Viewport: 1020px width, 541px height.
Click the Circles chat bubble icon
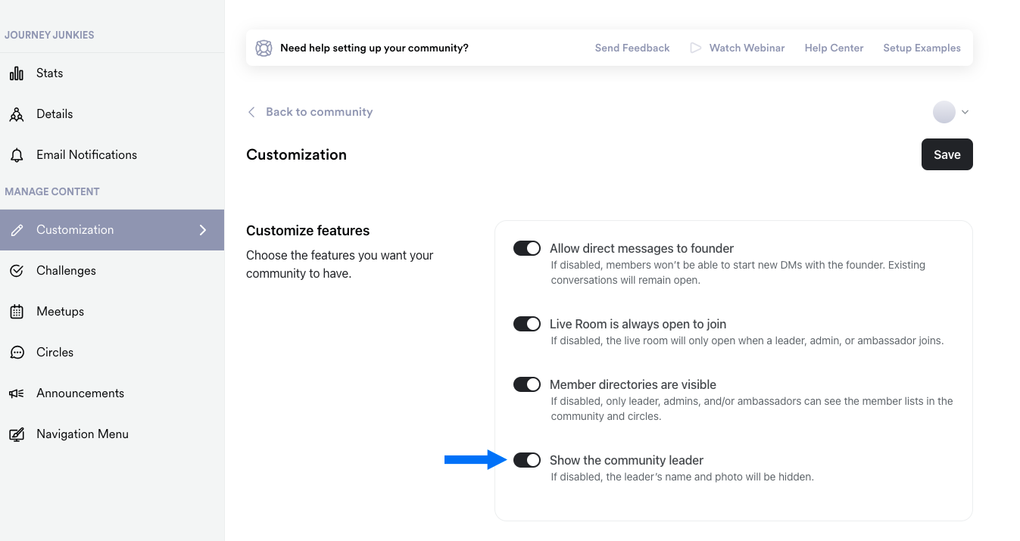[16, 353]
